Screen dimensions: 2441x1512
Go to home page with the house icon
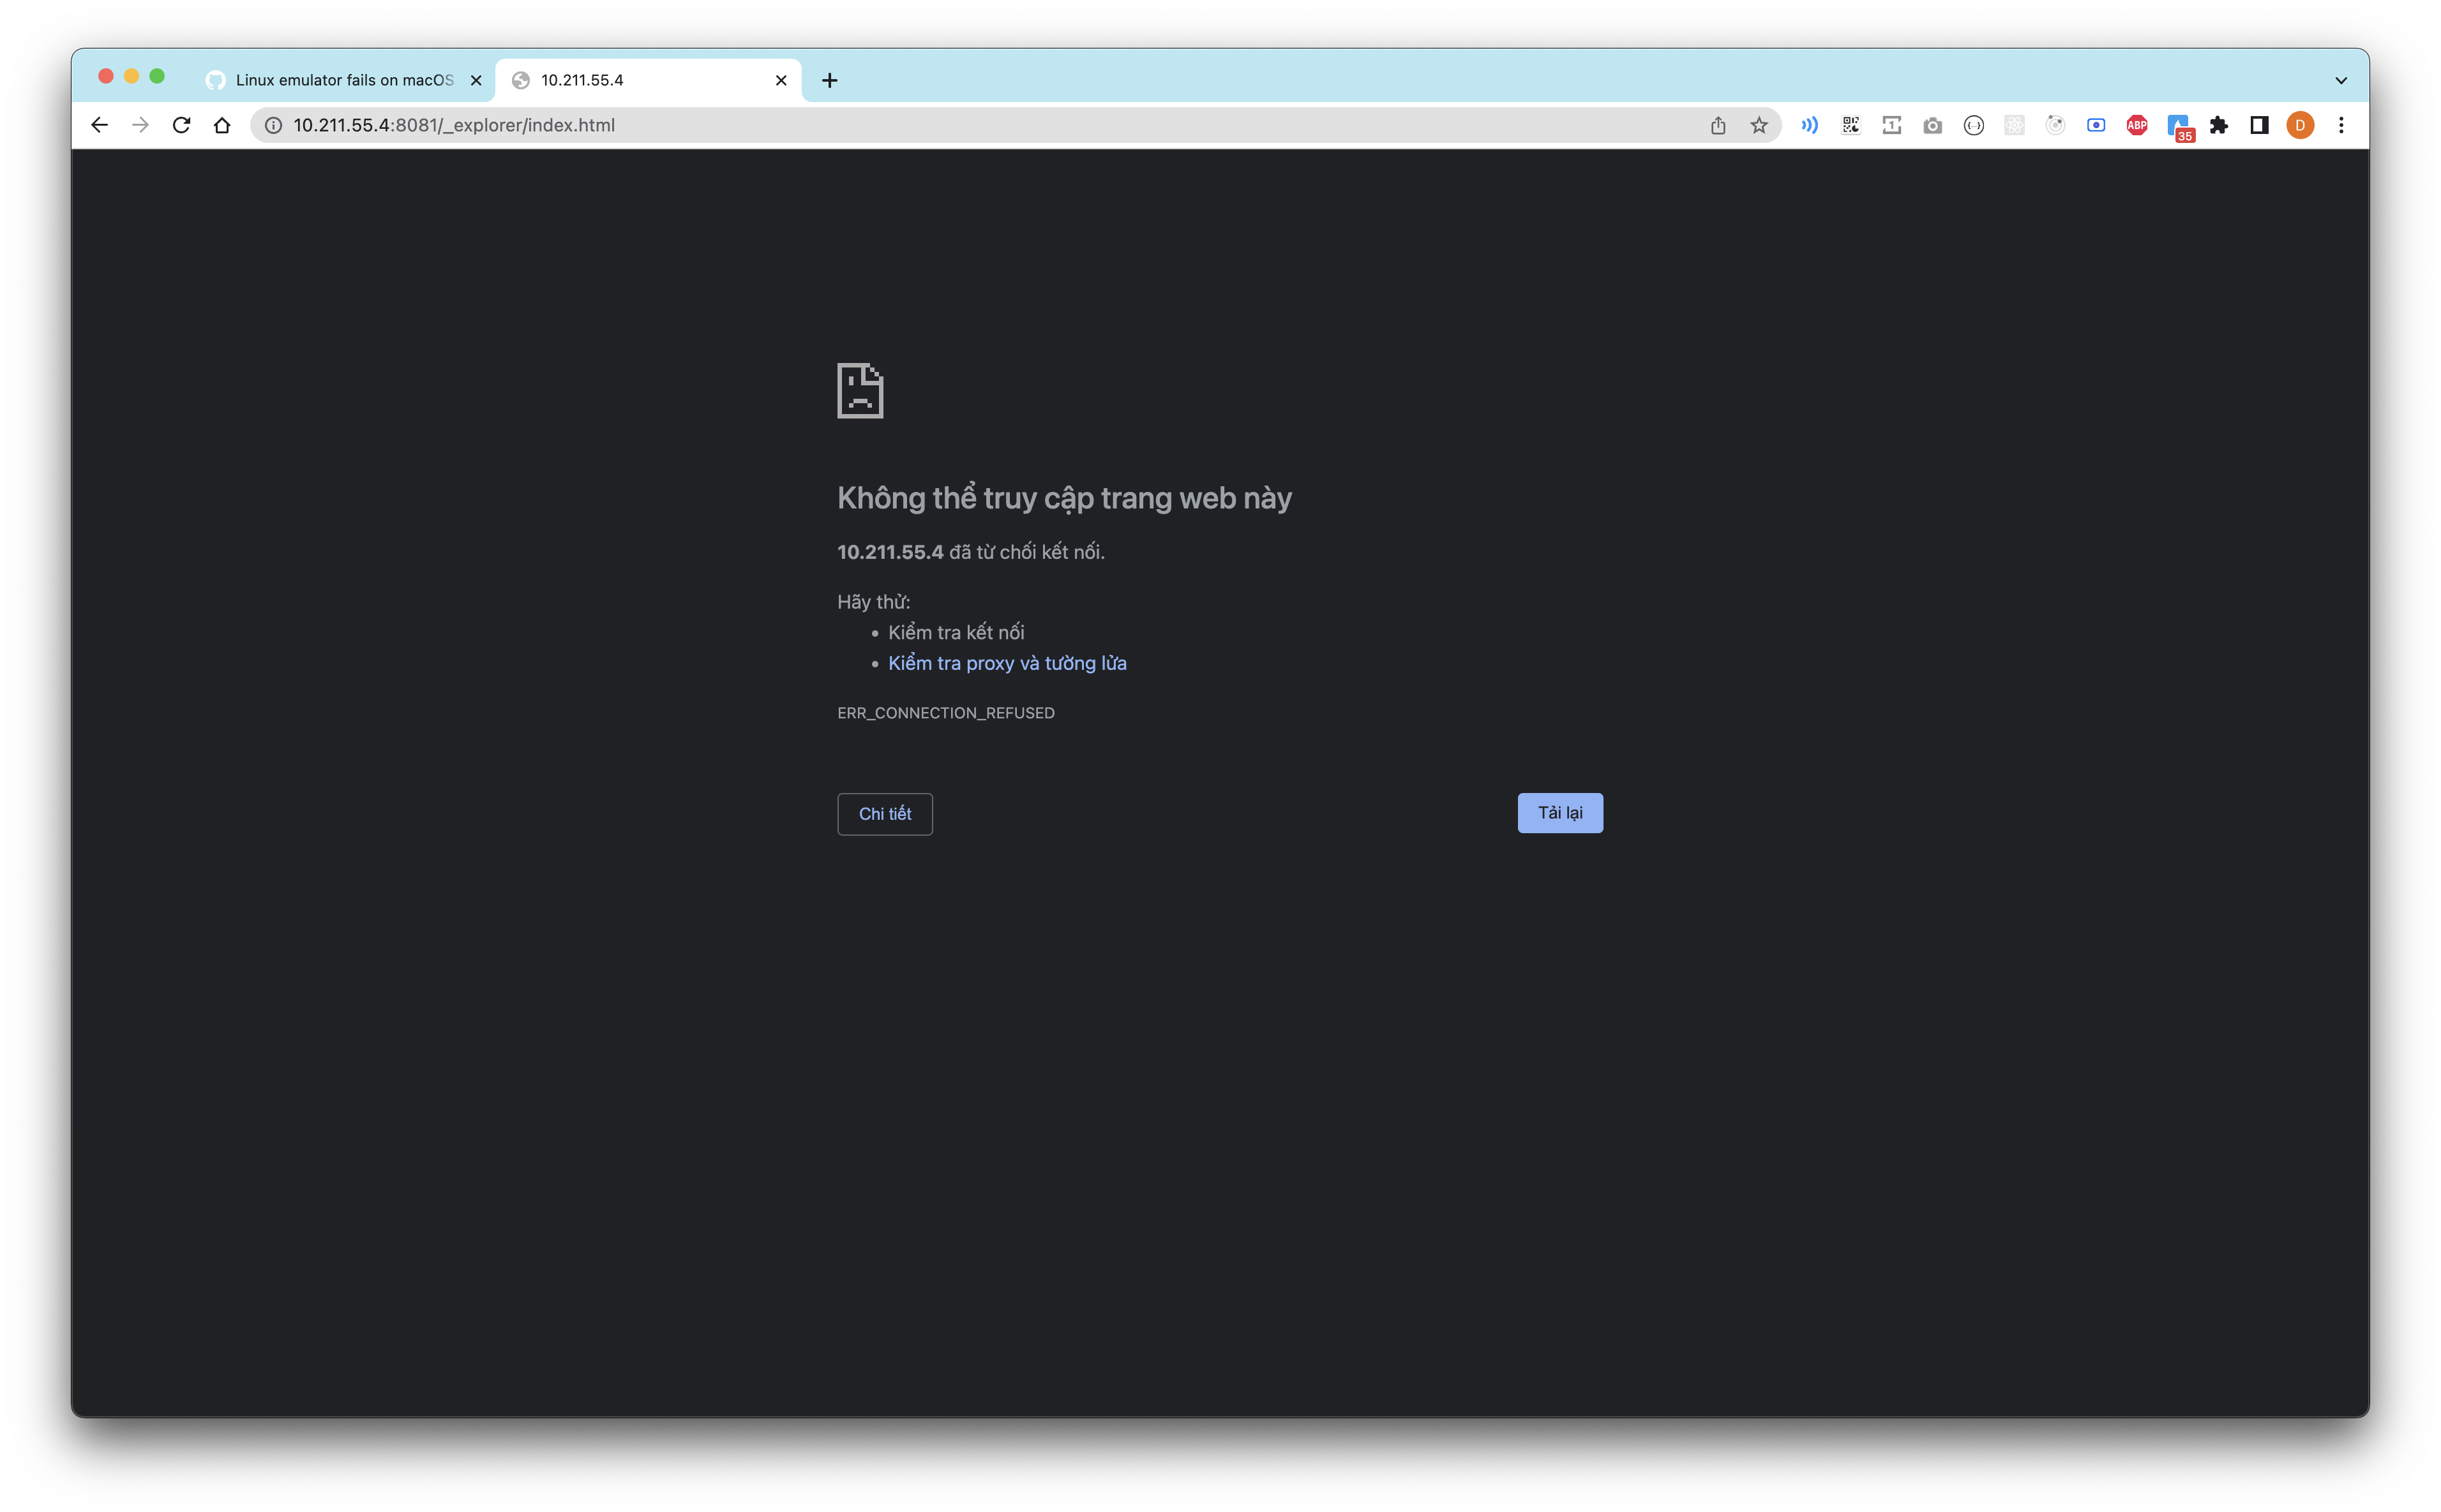point(222,125)
